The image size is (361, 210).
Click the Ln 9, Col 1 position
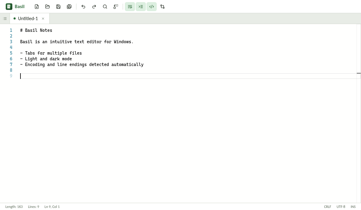click(52, 207)
